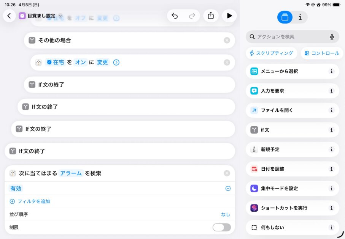Open the 目覚まし設定 title dropdown
The width and height of the screenshot is (345, 239).
pyautogui.click(x=60, y=16)
